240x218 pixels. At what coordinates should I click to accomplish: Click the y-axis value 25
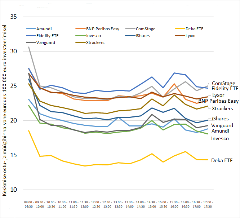[13, 86]
